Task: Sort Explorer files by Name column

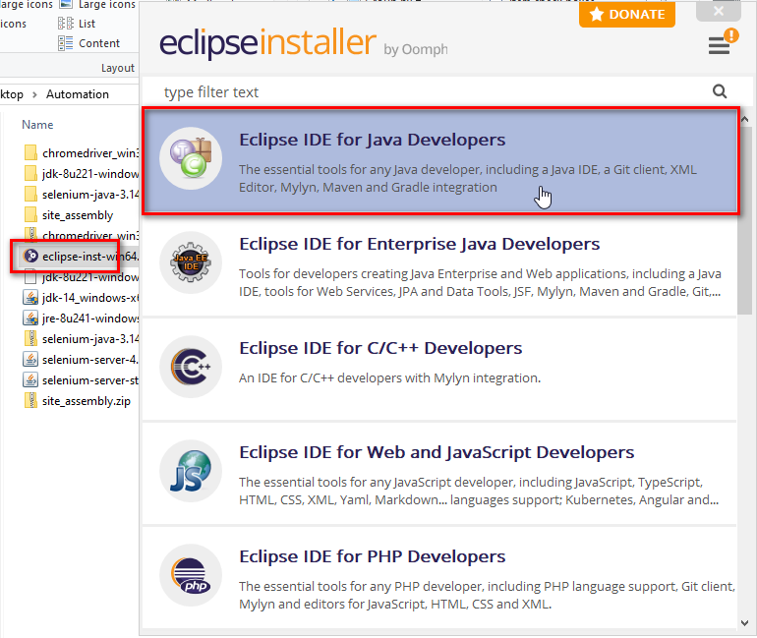Action: [x=37, y=125]
